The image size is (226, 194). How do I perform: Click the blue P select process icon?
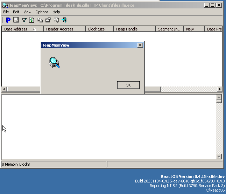click(x=8, y=20)
